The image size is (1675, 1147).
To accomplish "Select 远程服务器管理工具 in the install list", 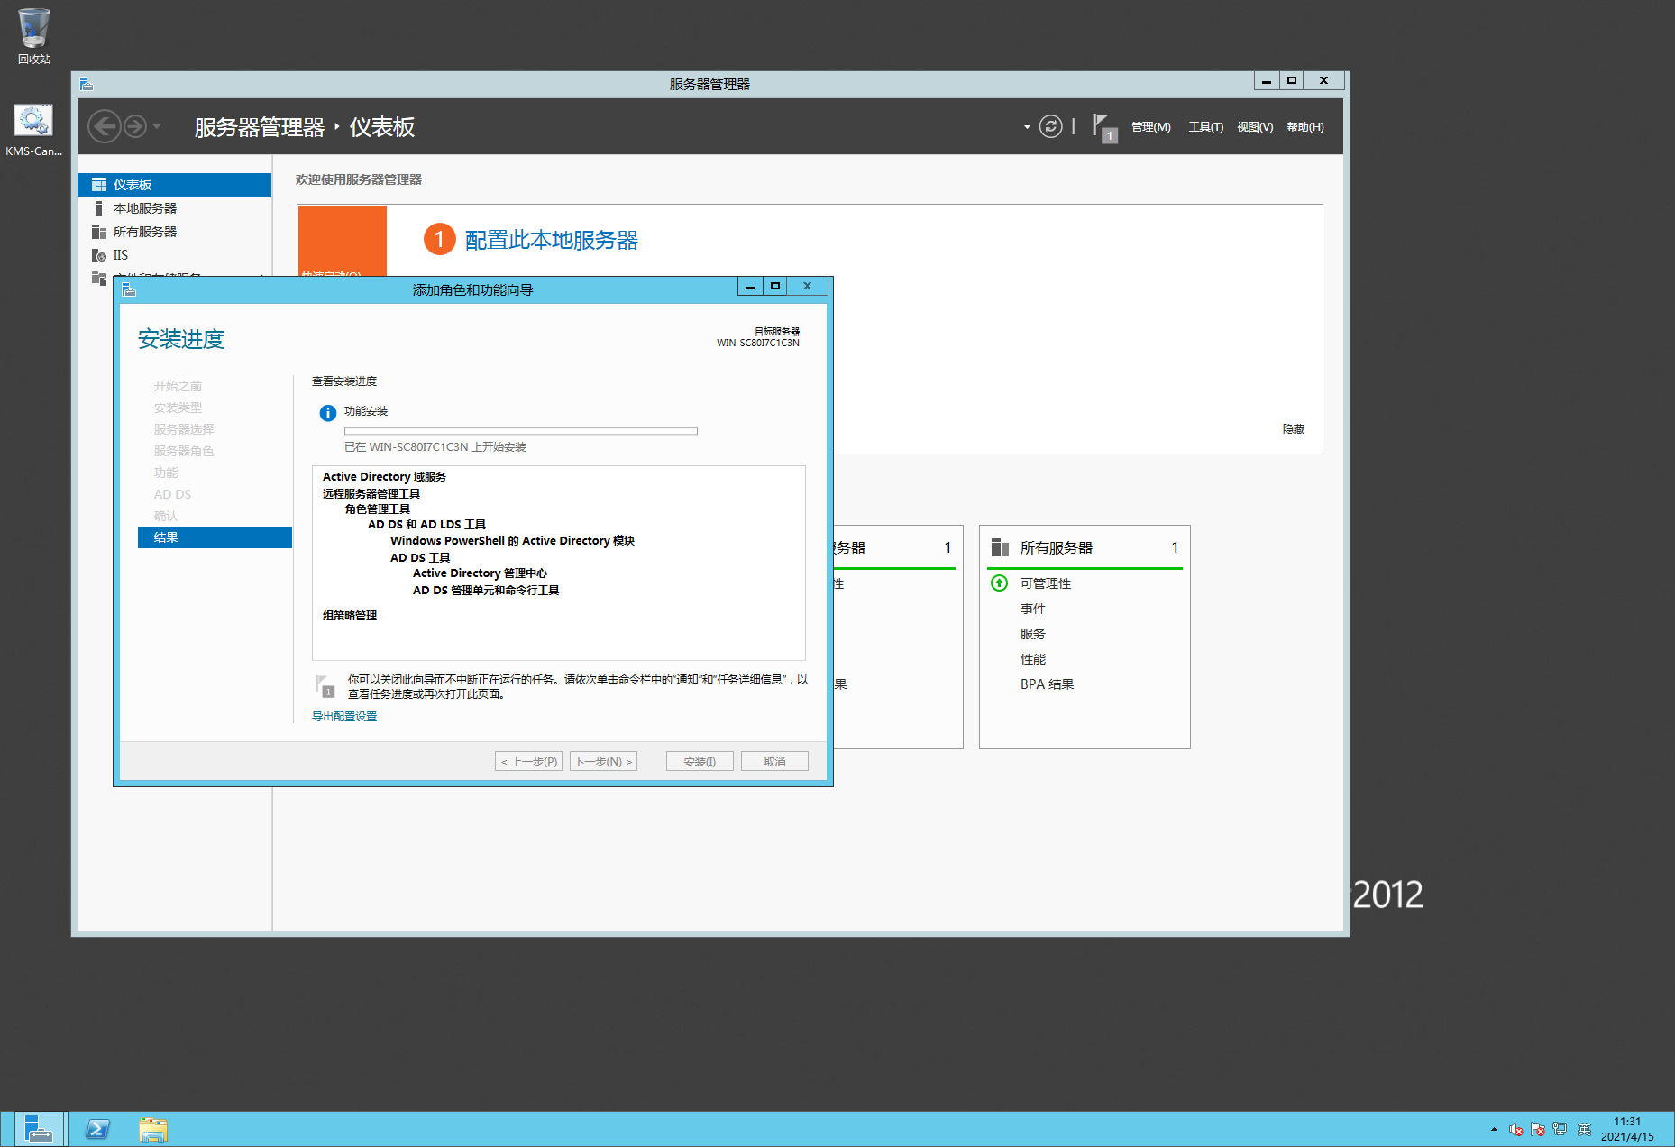I will (x=371, y=494).
